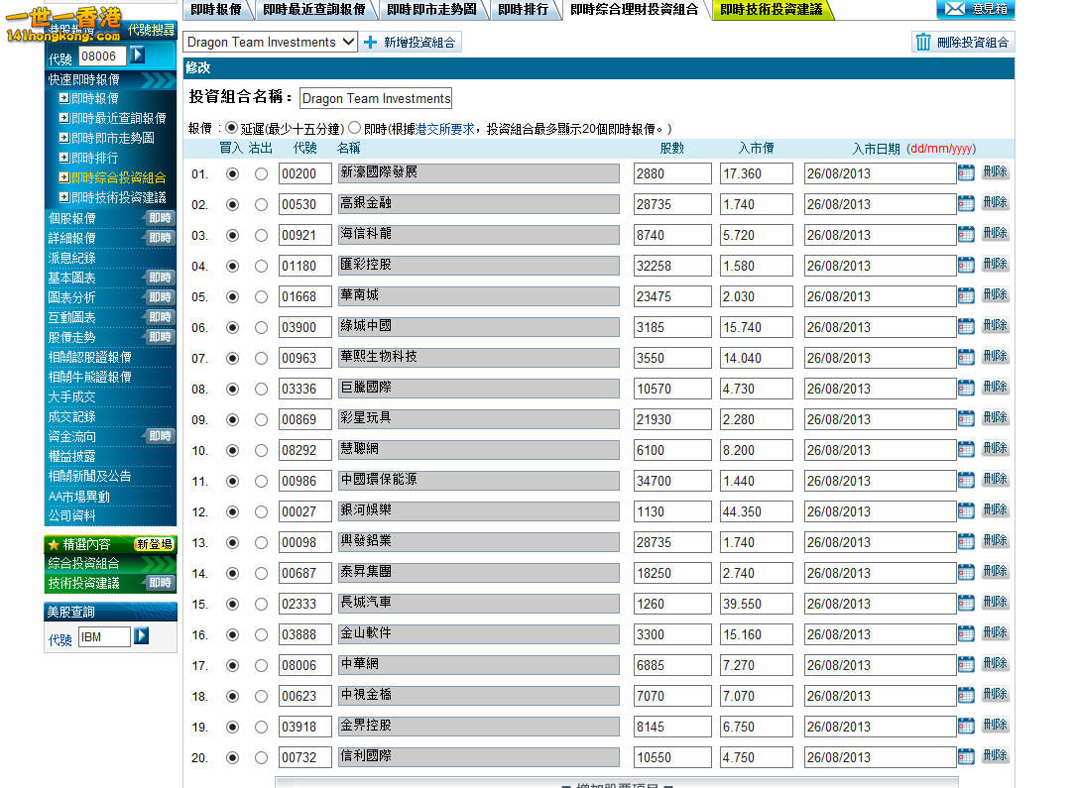Open calendar picker for row 09 彩星玩具
Image resolution: width=1075 pixels, height=788 pixels.
[966, 418]
